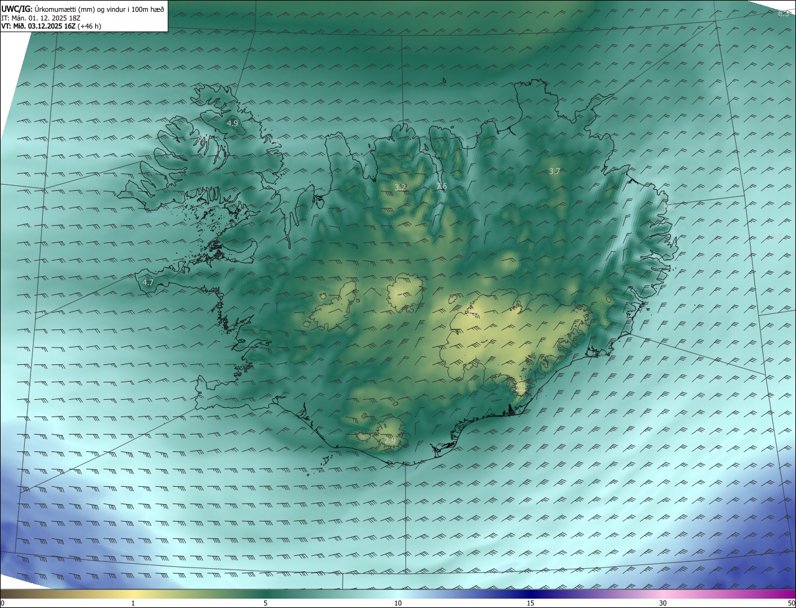
Task: Click the "0" tick on the color scale
Action: point(2,603)
